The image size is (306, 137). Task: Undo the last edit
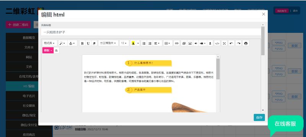click(231, 43)
